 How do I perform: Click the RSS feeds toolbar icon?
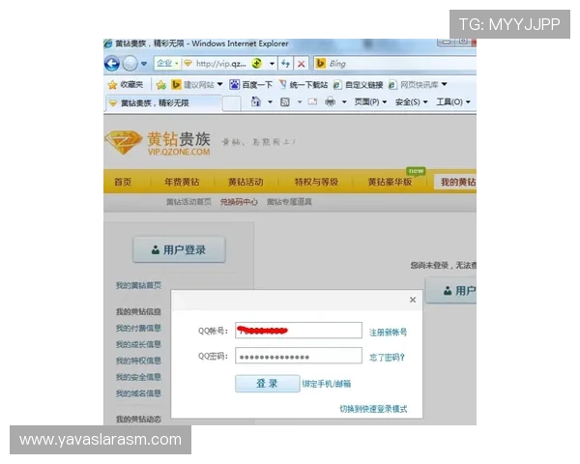(x=285, y=101)
